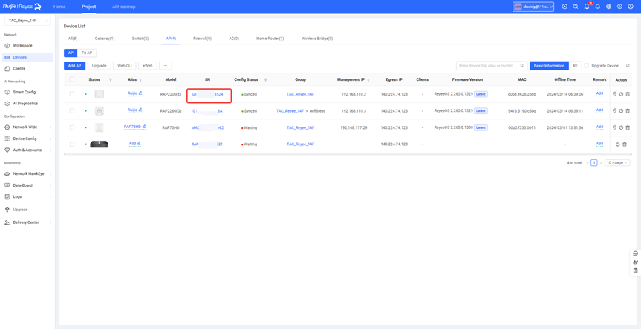Click the refresh icon beside Upgrade Device
The height and width of the screenshot is (329, 641).
point(628,66)
